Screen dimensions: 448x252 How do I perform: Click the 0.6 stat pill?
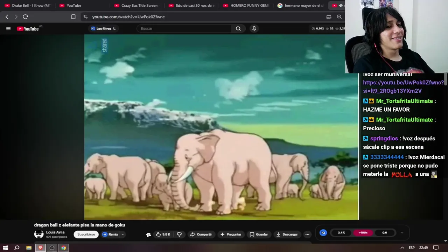pyautogui.click(x=385, y=233)
